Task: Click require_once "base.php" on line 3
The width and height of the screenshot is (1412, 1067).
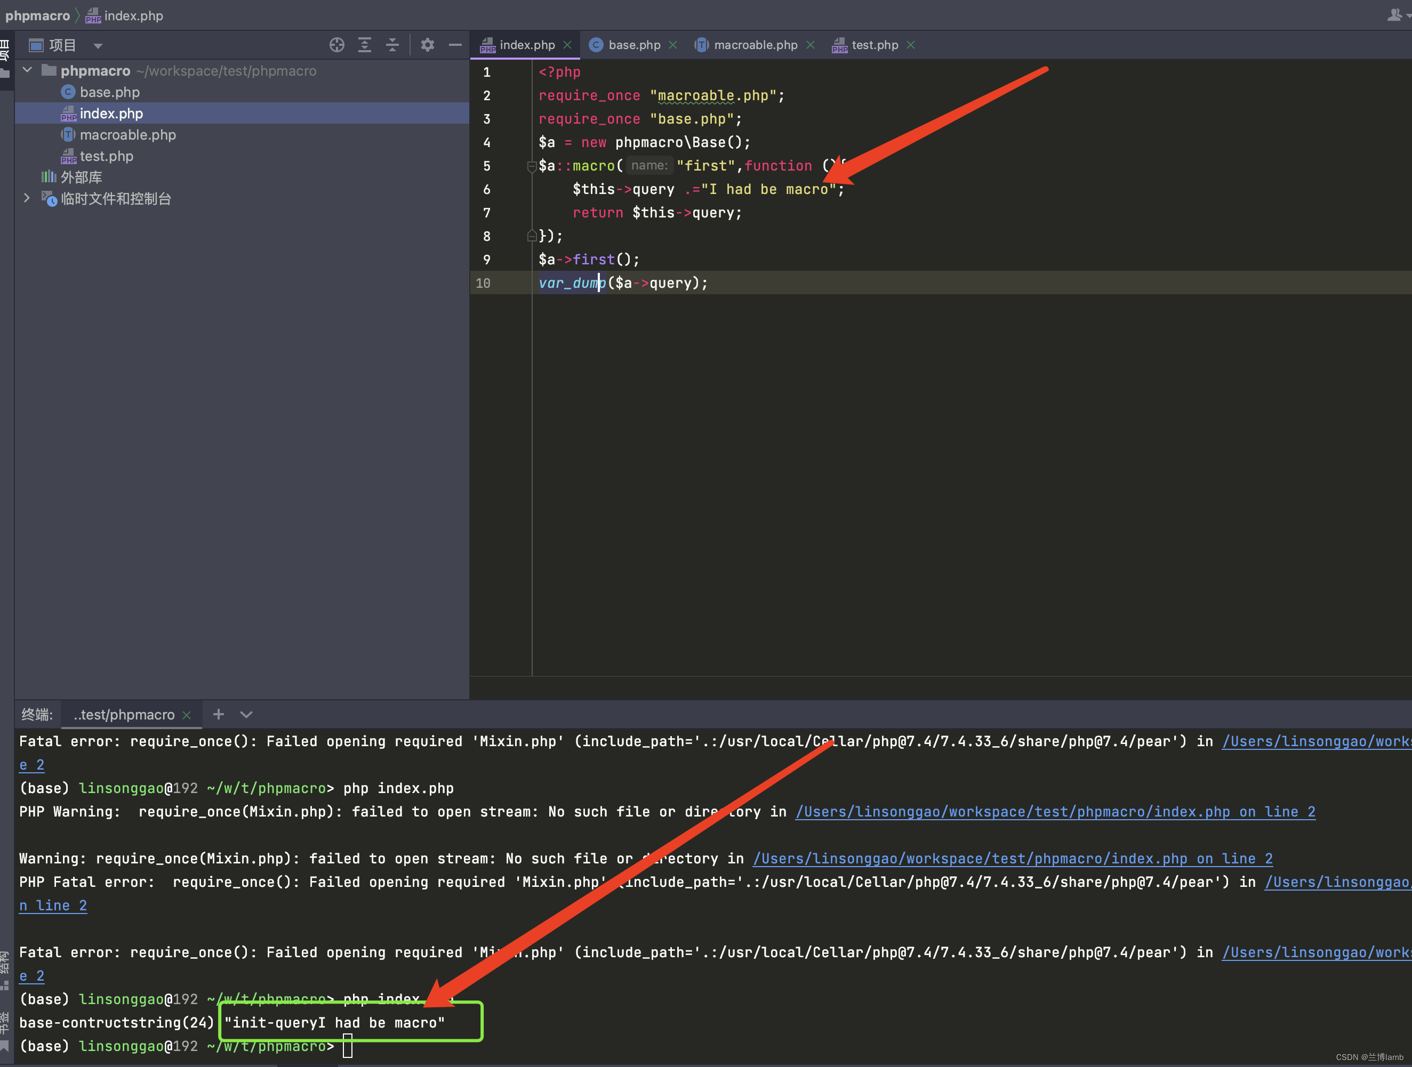Action: (x=640, y=119)
